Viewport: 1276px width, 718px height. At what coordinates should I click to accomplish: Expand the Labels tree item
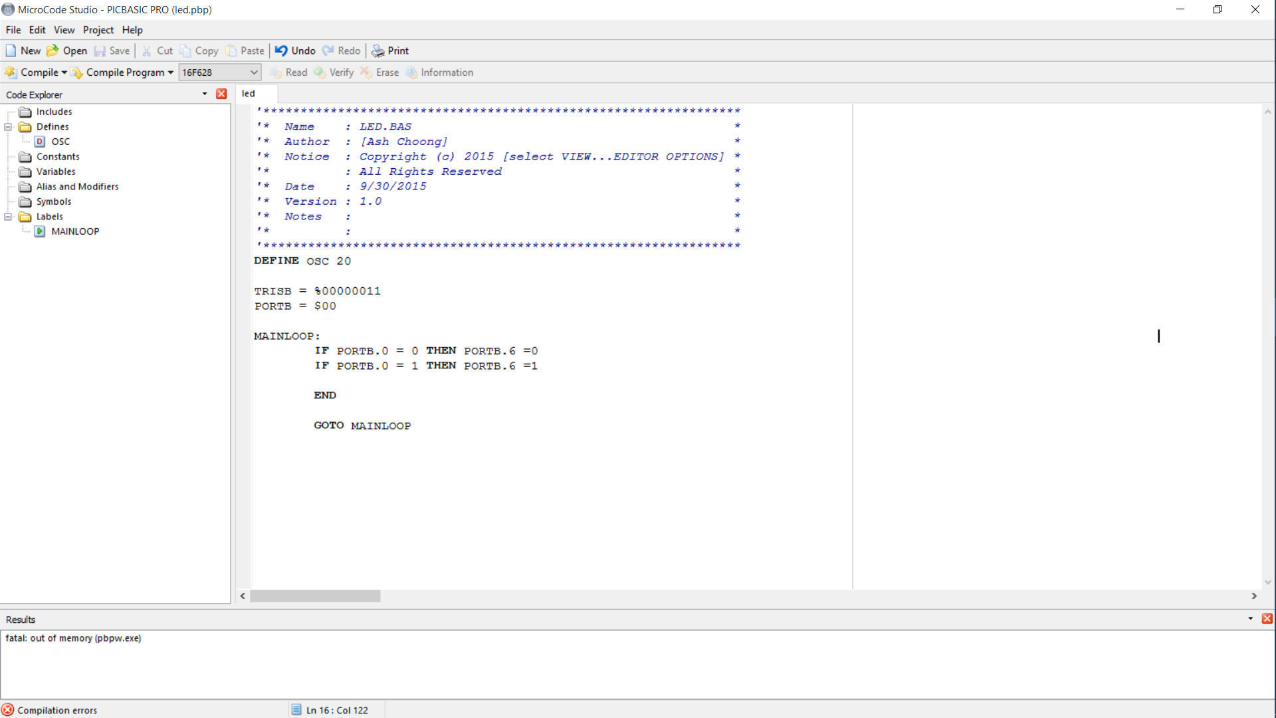coord(8,217)
